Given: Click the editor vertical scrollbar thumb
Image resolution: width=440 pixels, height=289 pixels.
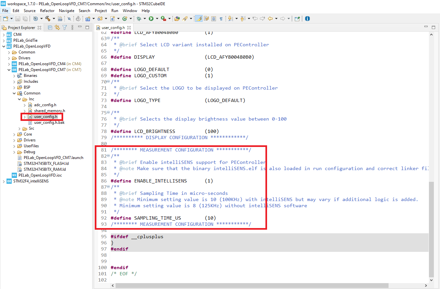Looking at the screenshot, I should (x=432, y=229).
